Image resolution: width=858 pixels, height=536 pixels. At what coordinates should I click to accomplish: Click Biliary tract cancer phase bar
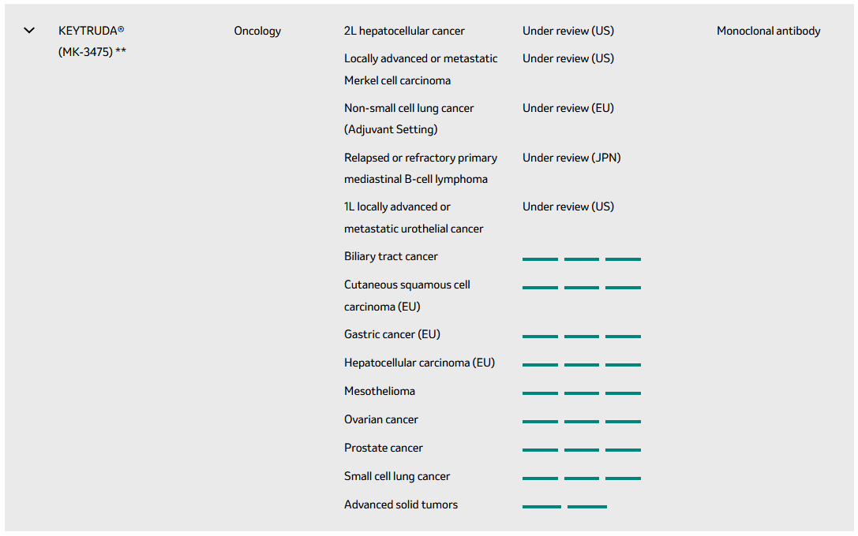coord(582,259)
